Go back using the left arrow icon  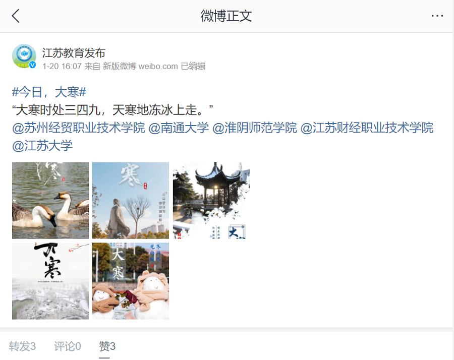coord(16,16)
